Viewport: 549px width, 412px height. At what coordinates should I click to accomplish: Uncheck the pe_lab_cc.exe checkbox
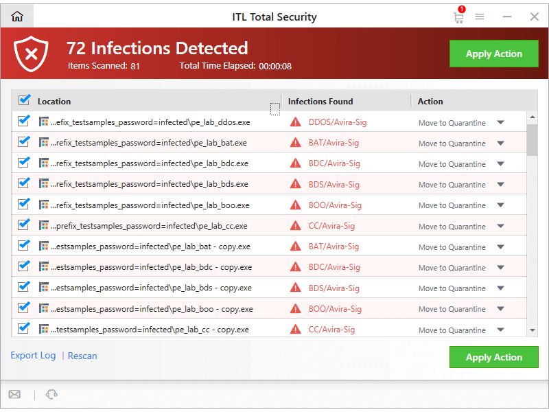[24, 225]
